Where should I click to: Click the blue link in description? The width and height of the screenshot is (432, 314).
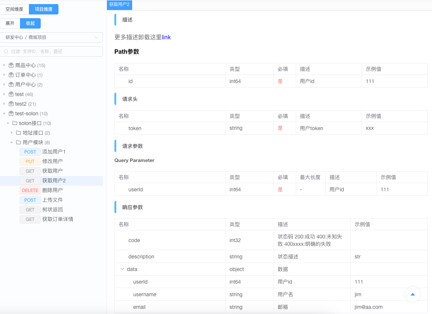point(166,37)
